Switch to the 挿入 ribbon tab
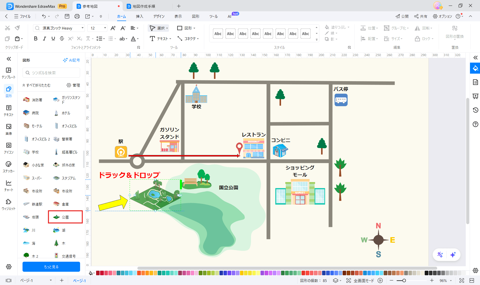The image size is (480, 285). (x=139, y=17)
